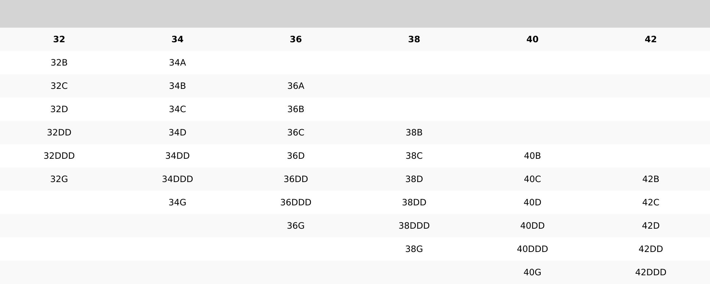Click the 42B size cell

[x=651, y=179]
